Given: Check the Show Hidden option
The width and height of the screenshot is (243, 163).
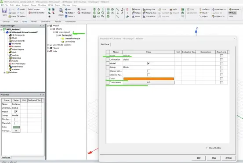Looking at the screenshot, I should 207,148.
